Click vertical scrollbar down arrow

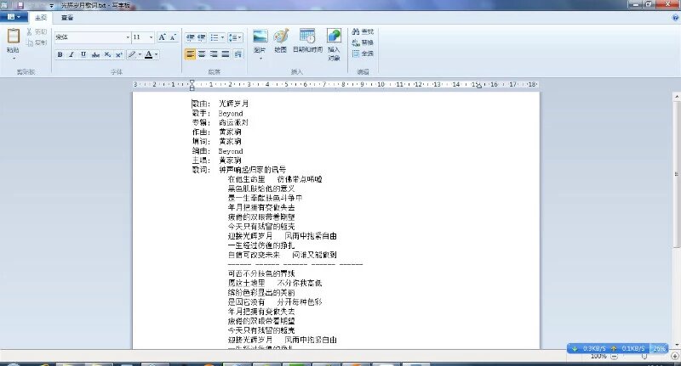pyautogui.click(x=677, y=345)
